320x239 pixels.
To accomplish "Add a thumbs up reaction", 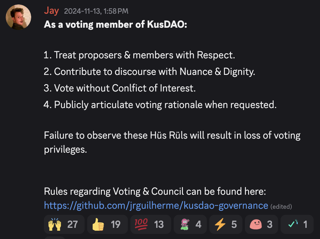I will (x=107, y=224).
